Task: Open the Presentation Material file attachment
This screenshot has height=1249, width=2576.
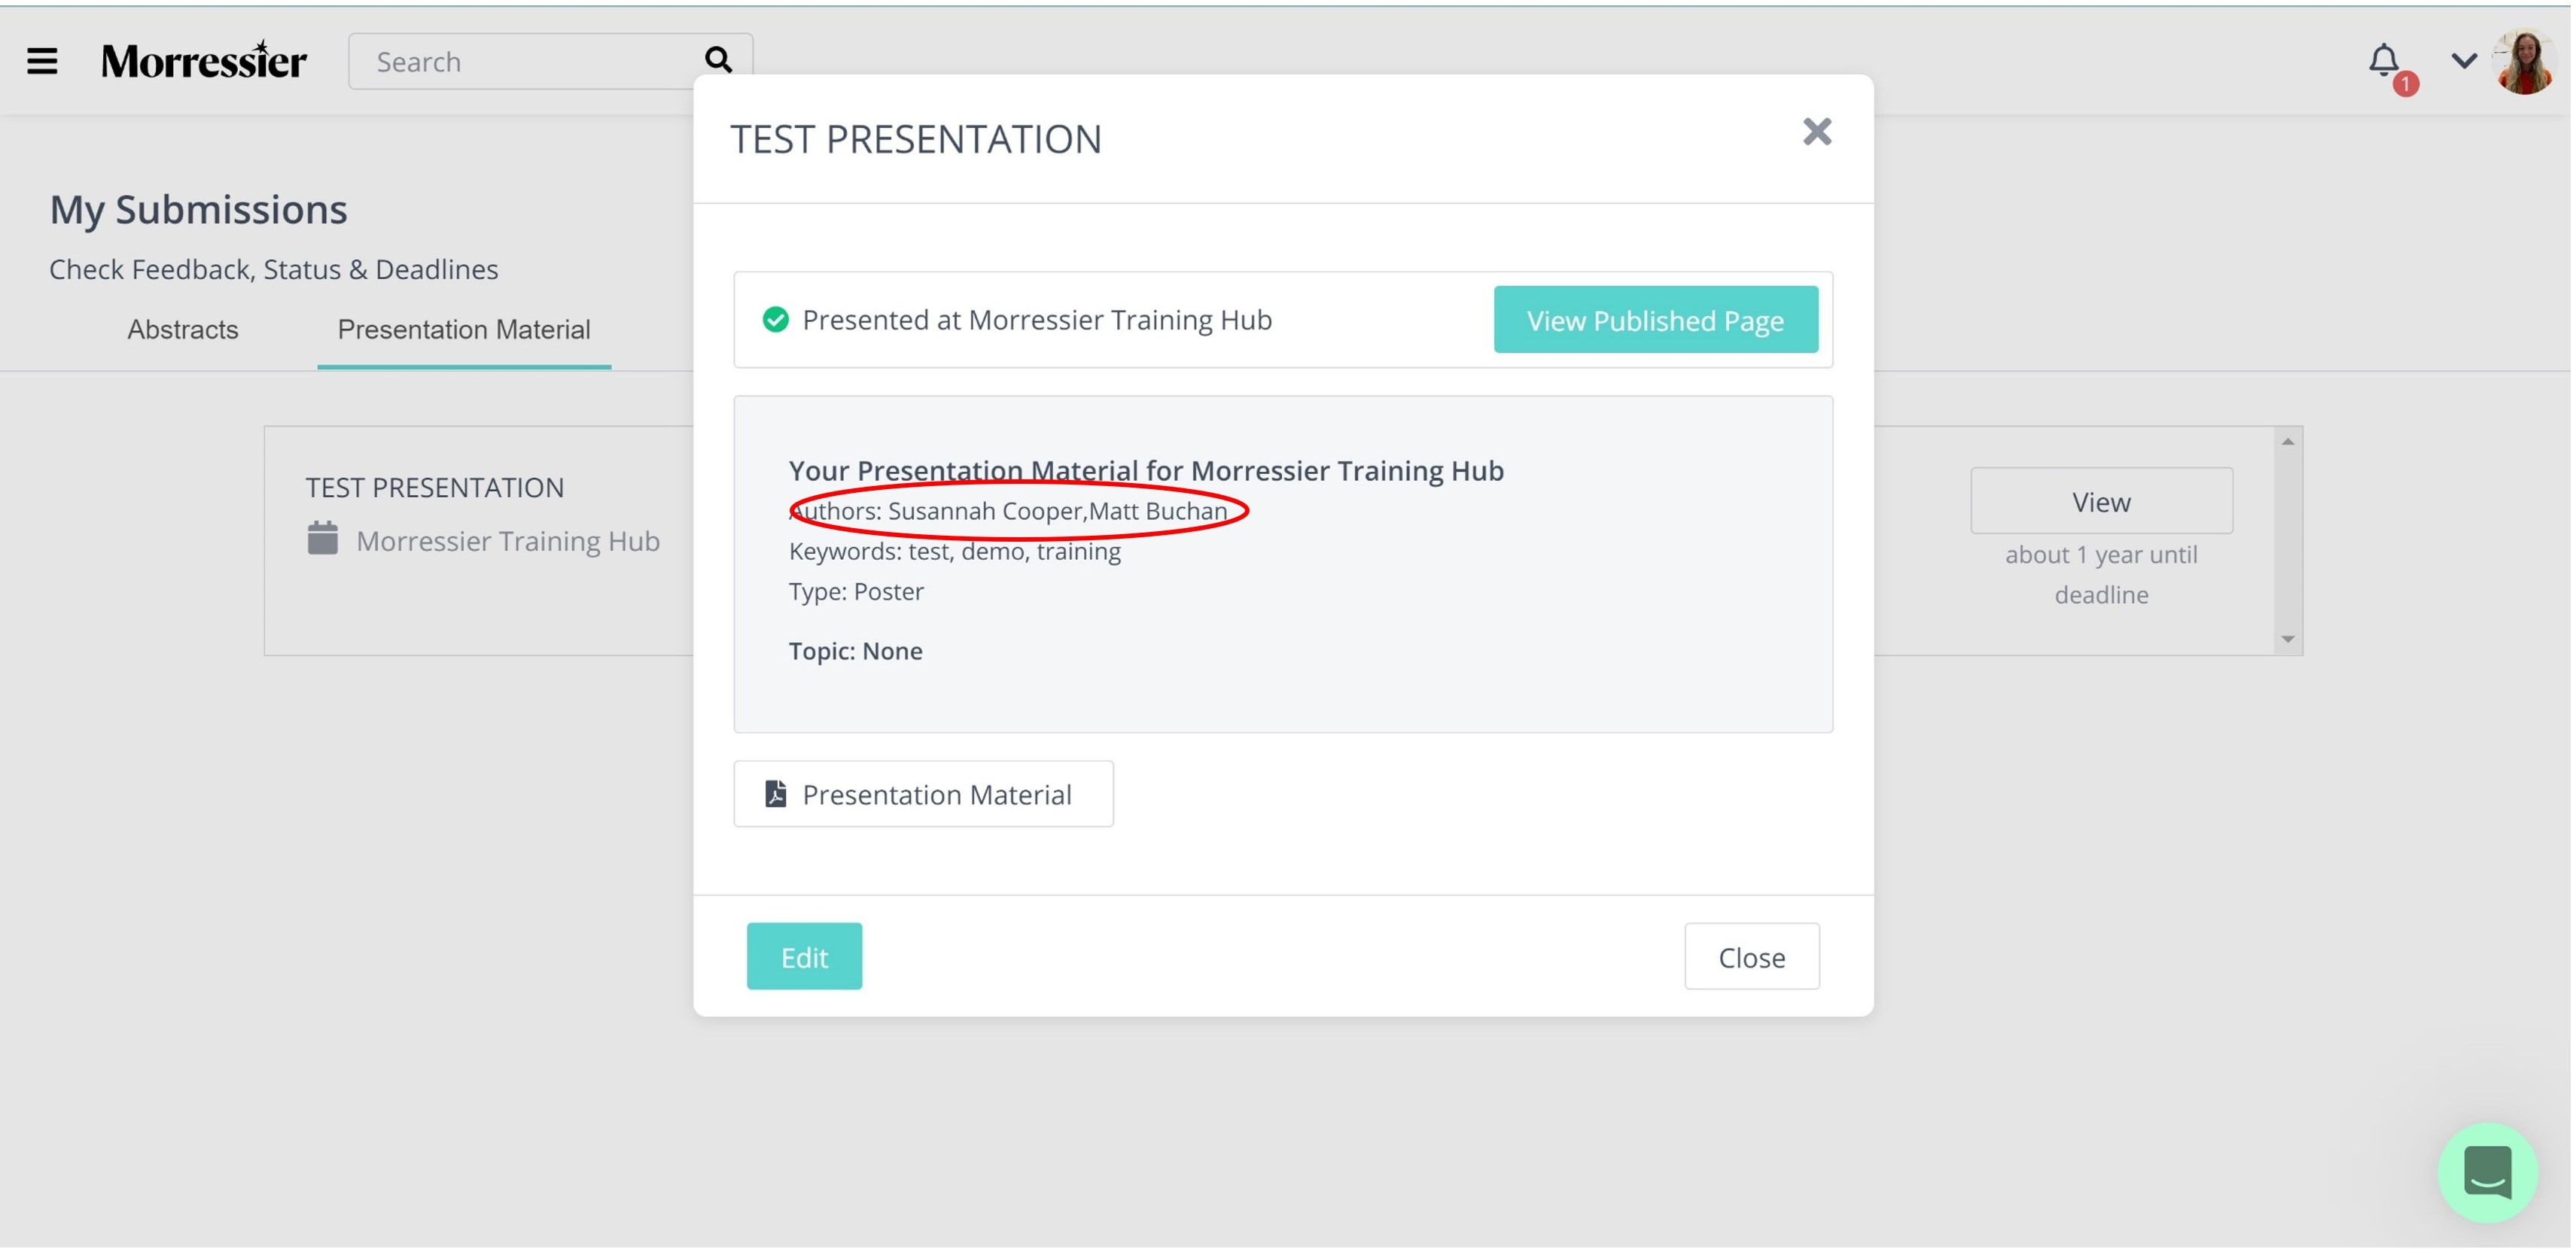Action: coord(923,795)
